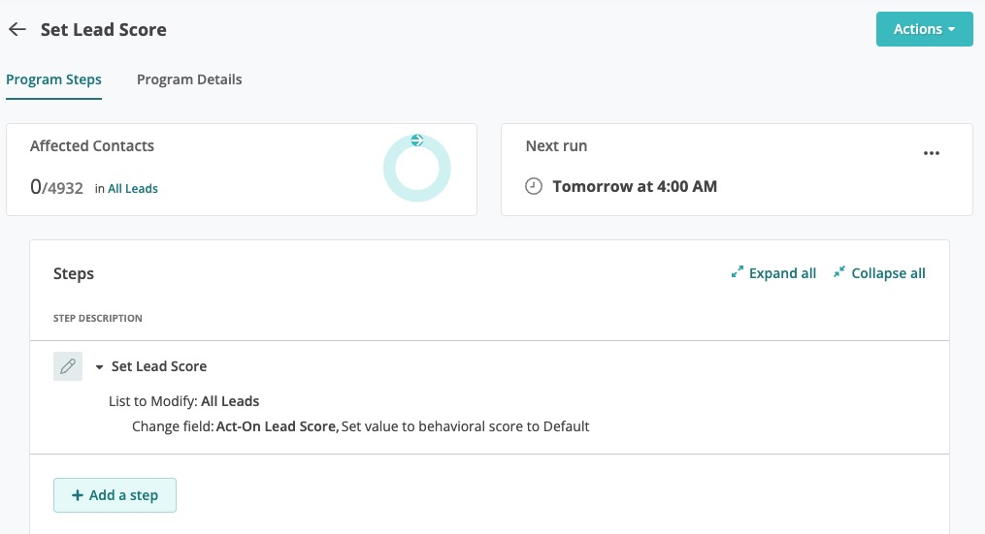Switch to the Program Details tab
985x534 pixels.
[x=189, y=79]
